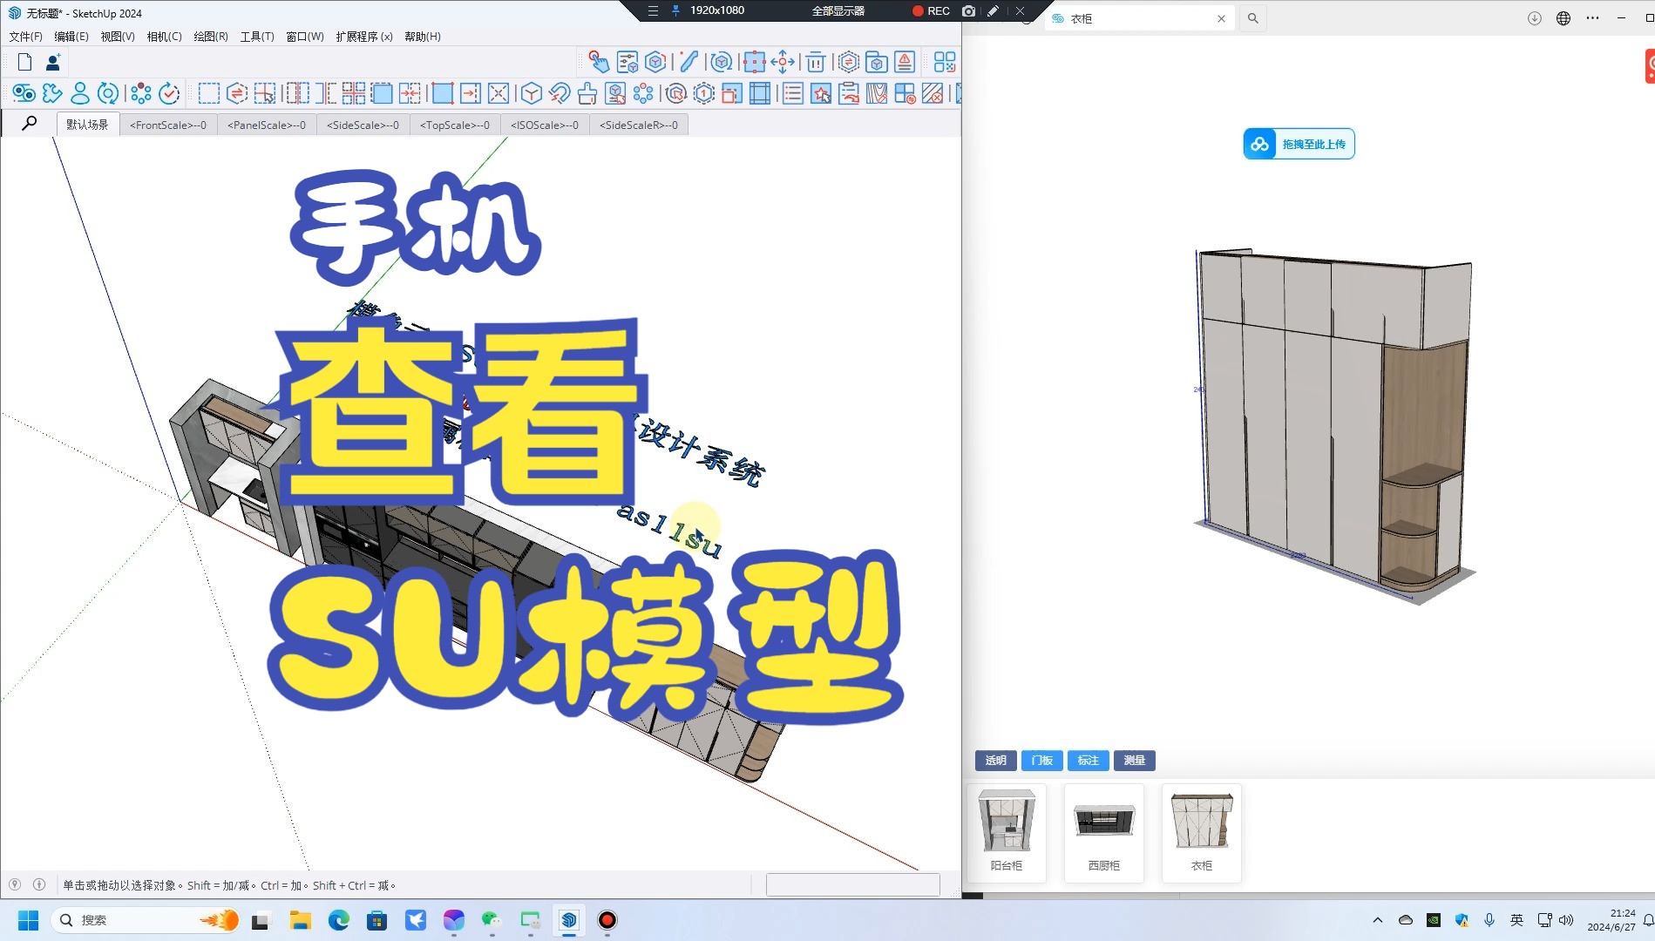1655x941 pixels.
Task: Click the hexagon swap arrows icon on lower toolbar
Action: (x=237, y=93)
